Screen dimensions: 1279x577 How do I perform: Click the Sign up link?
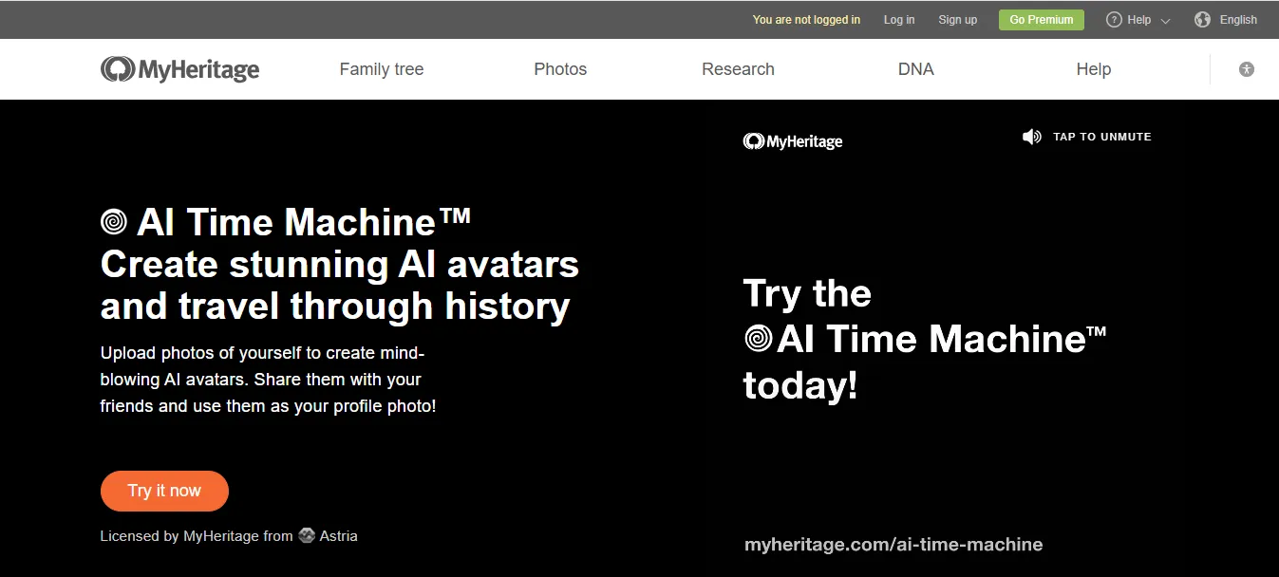pos(957,19)
